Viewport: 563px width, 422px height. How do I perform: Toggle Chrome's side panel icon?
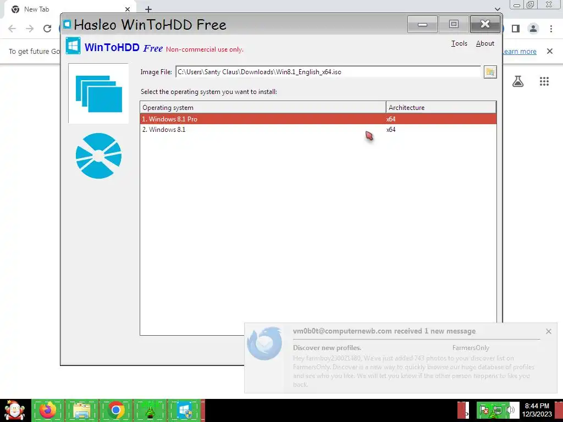click(x=516, y=29)
